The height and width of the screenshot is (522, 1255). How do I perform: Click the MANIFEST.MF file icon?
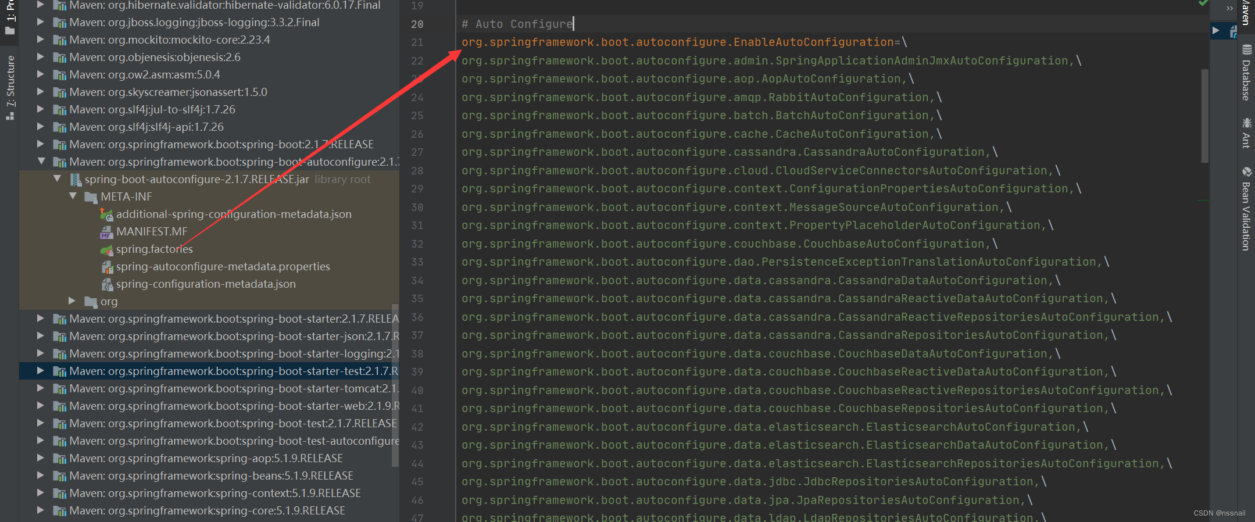click(x=106, y=232)
